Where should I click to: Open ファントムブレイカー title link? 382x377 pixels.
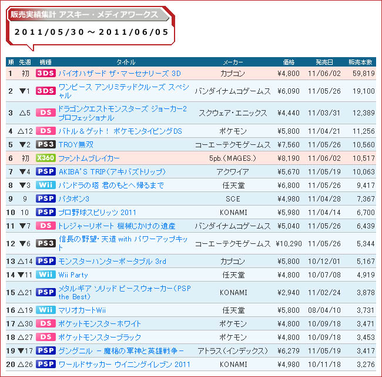tap(89, 158)
